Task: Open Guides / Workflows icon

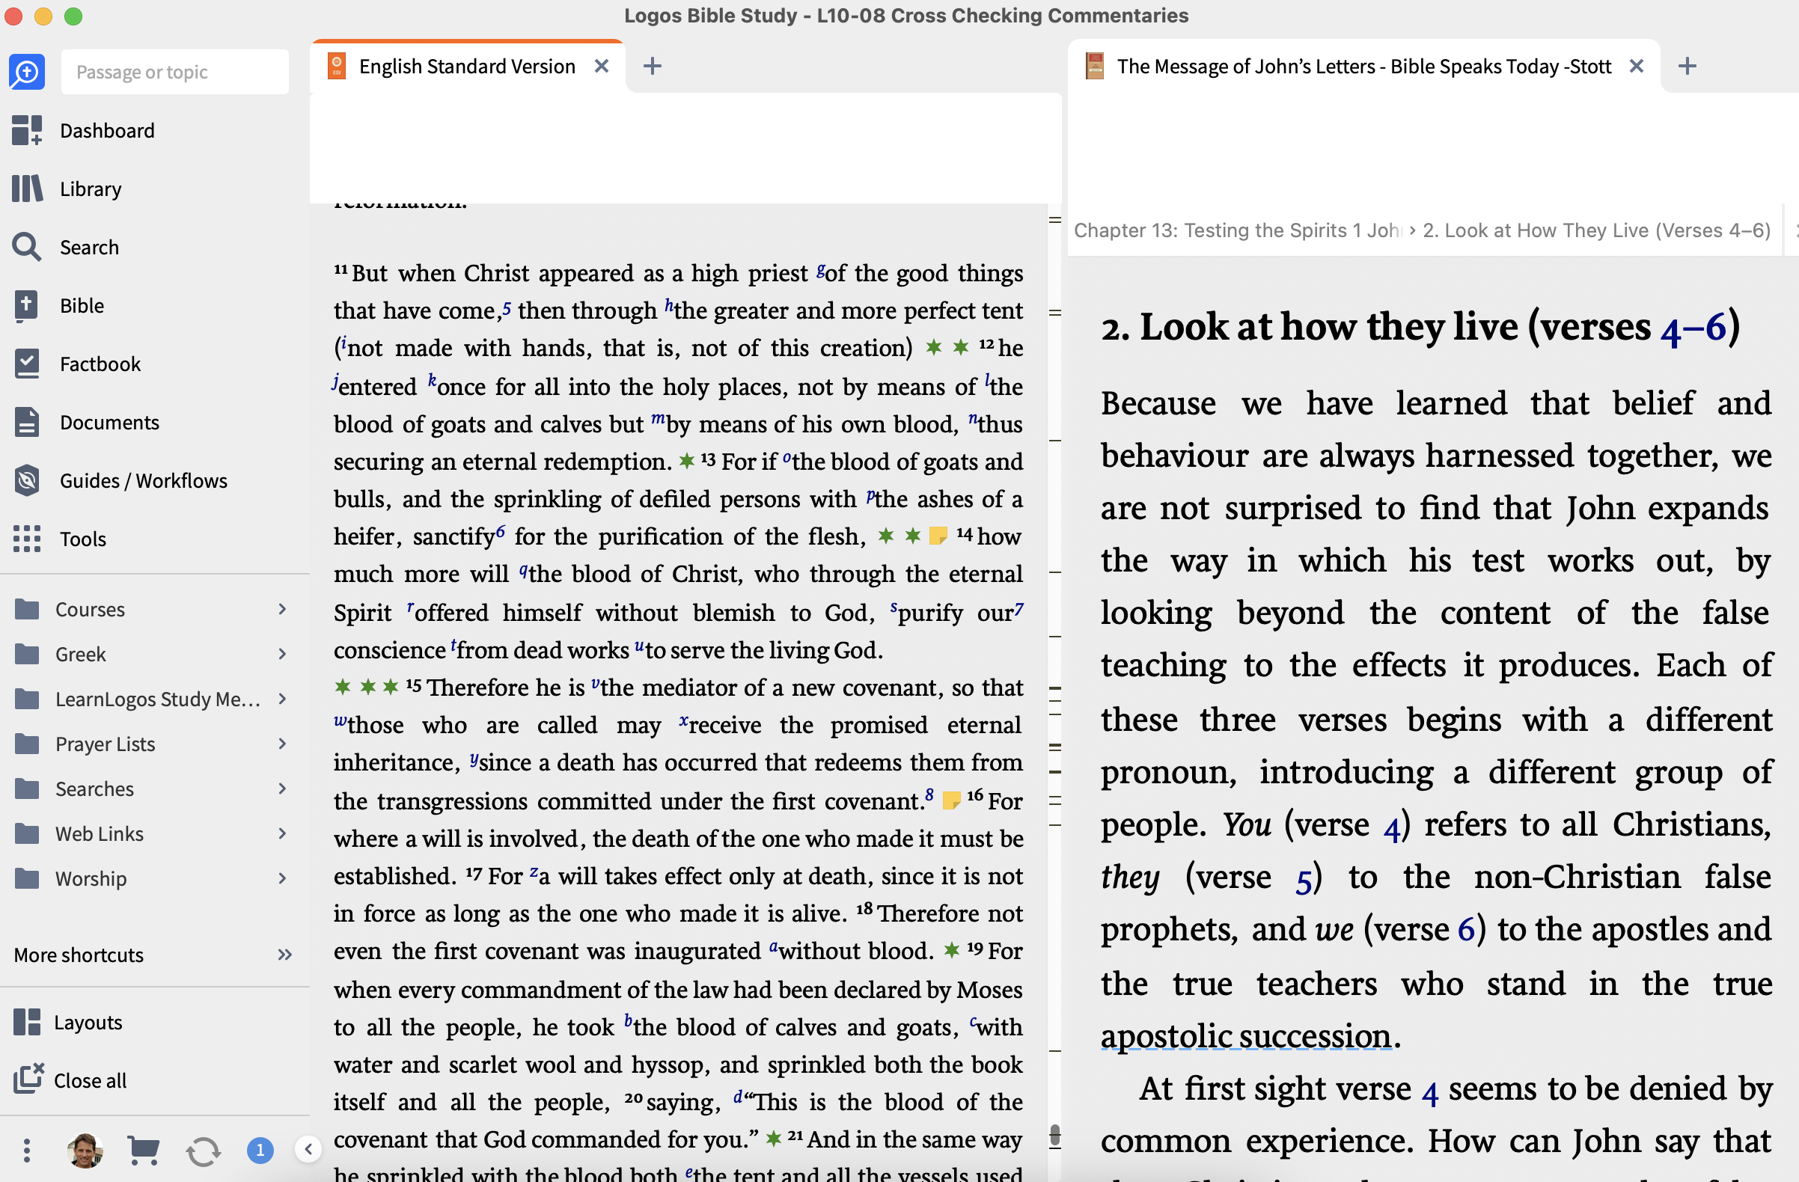Action: pos(26,480)
